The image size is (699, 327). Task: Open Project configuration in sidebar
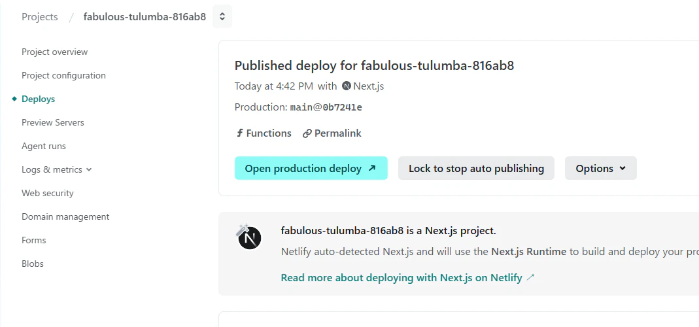tap(63, 75)
